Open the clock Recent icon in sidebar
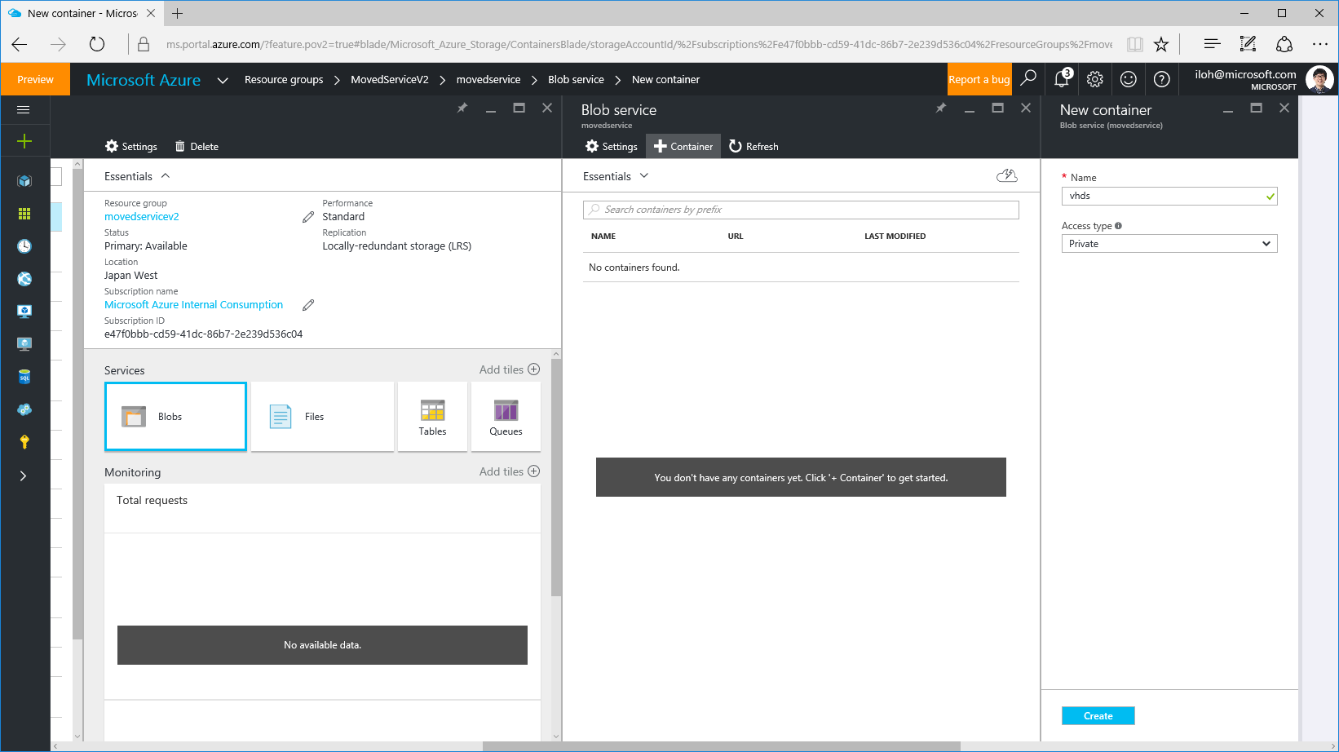 point(24,246)
